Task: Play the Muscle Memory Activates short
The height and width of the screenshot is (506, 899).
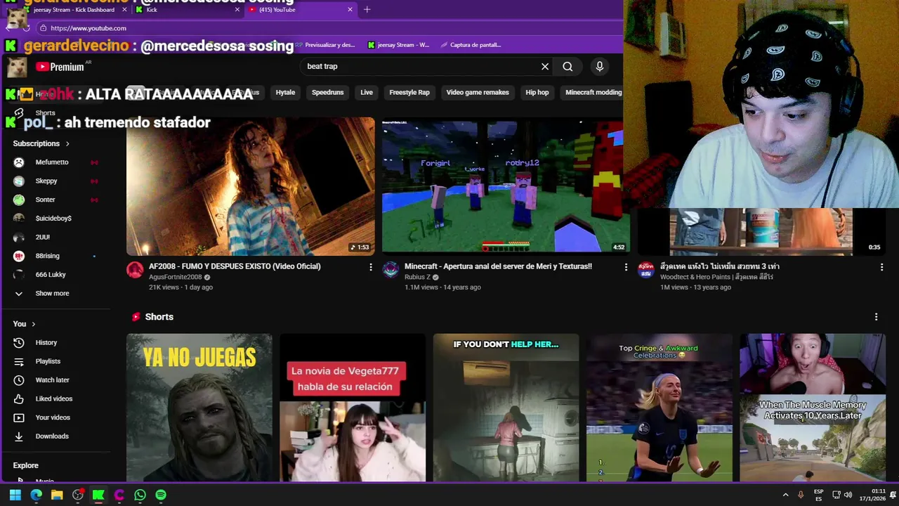Action: [x=813, y=408]
